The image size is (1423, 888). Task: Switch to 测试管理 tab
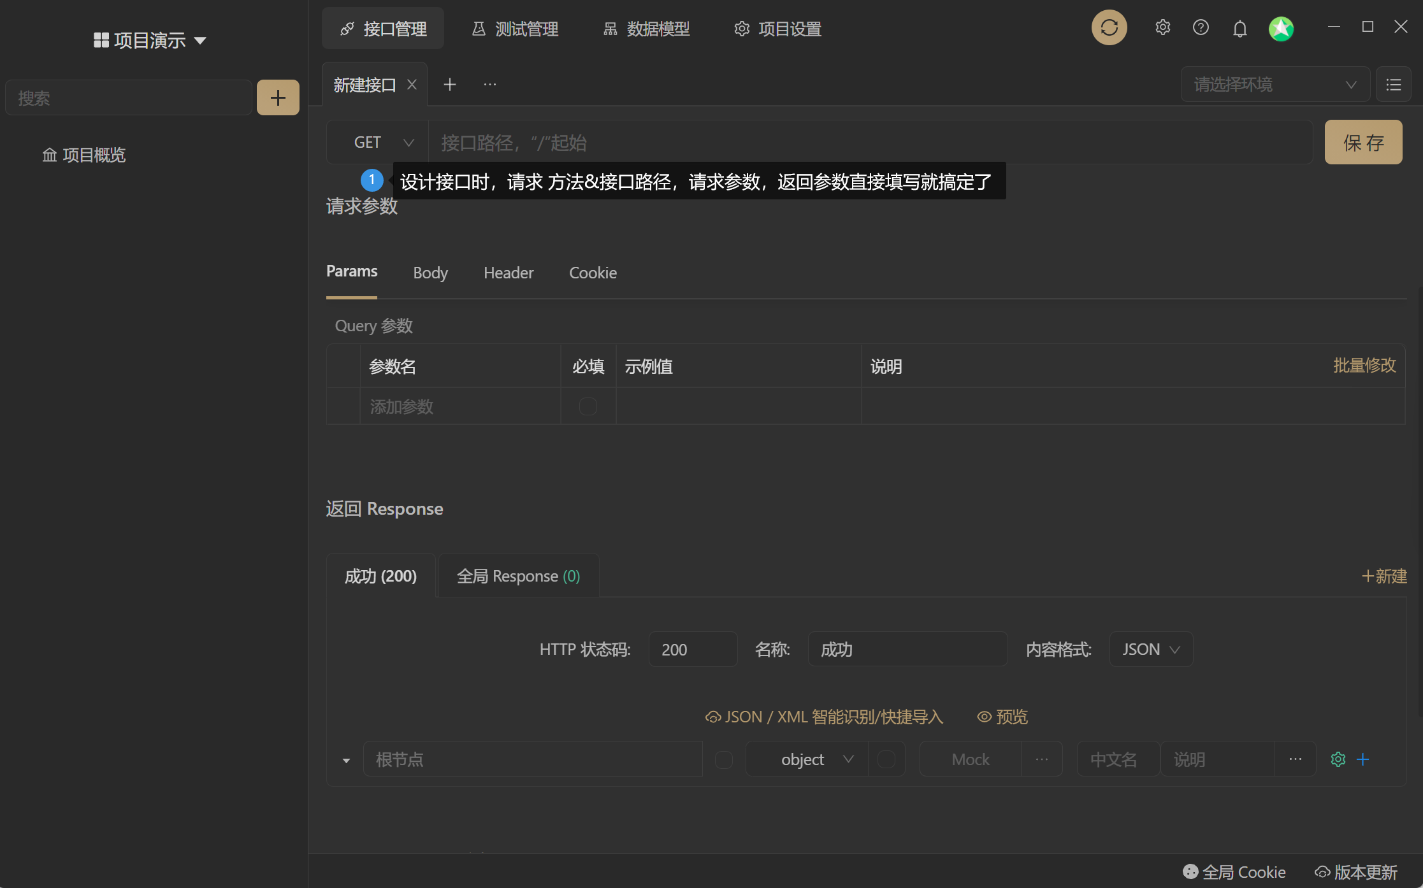(515, 29)
